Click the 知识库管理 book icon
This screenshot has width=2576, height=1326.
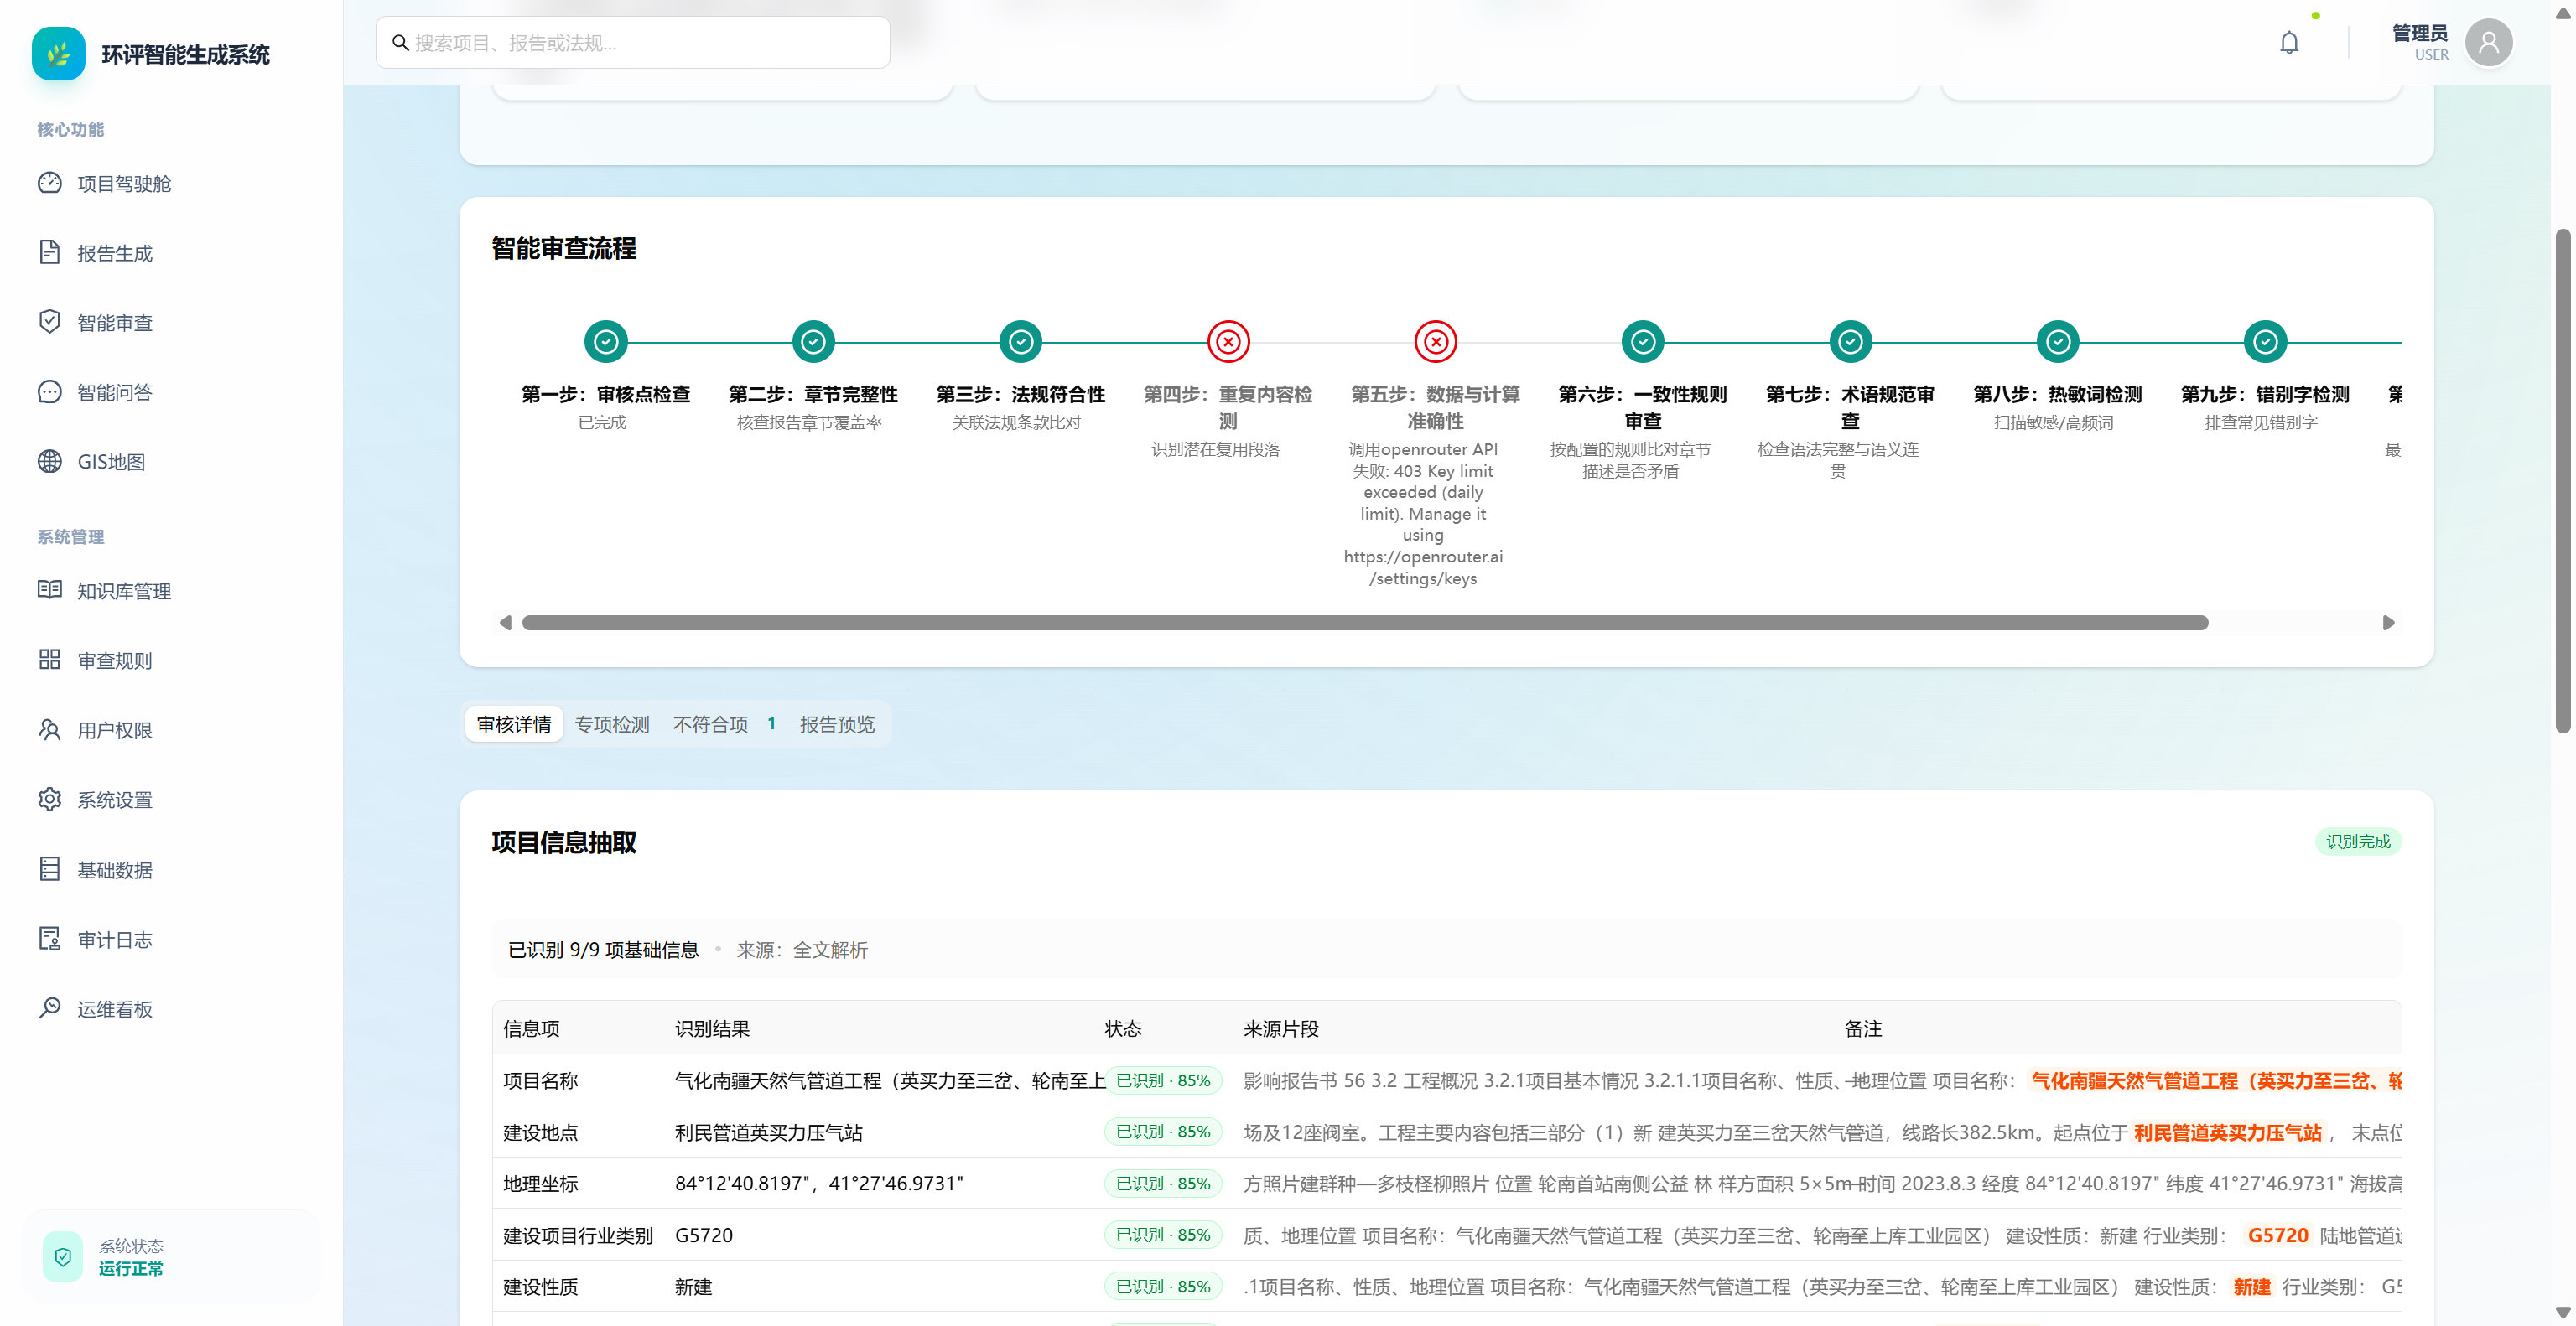coord(50,589)
